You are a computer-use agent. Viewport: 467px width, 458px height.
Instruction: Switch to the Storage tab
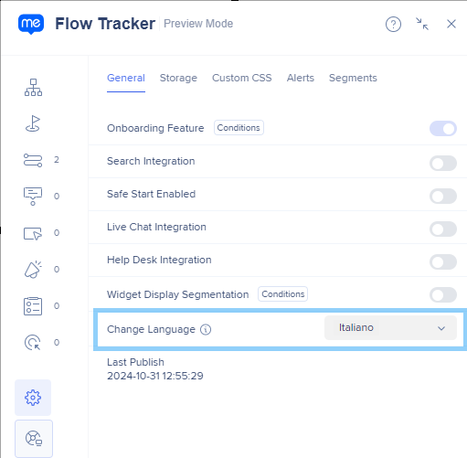(x=178, y=78)
